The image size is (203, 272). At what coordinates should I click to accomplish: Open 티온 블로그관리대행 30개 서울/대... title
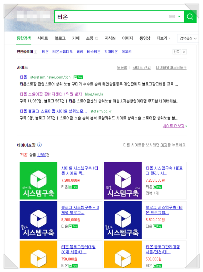pos(78,249)
